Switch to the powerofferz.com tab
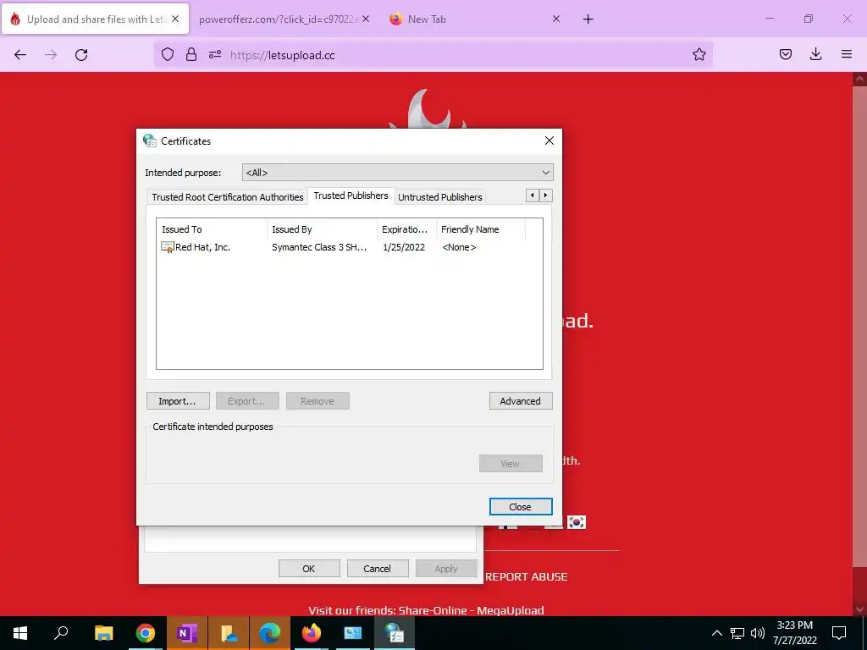The image size is (867, 650). point(279,19)
